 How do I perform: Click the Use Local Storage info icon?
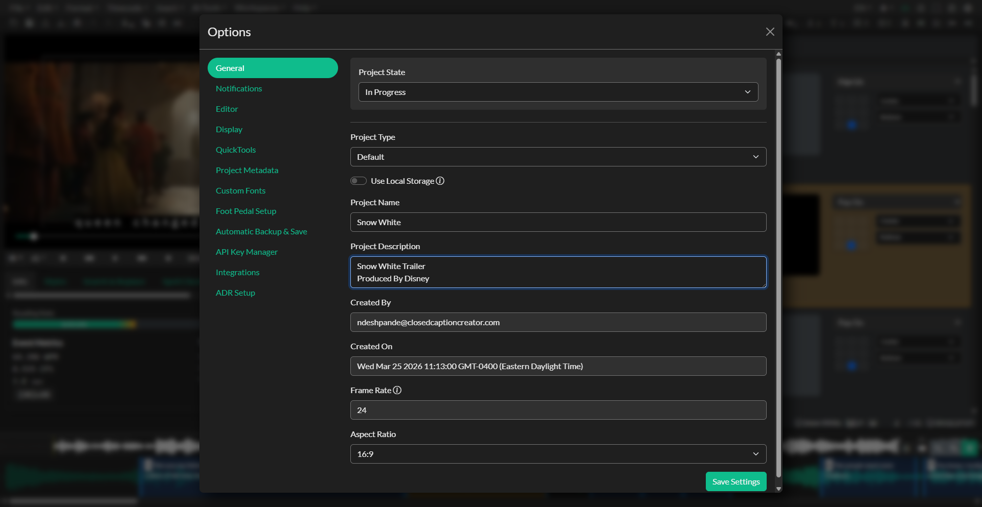pyautogui.click(x=440, y=181)
